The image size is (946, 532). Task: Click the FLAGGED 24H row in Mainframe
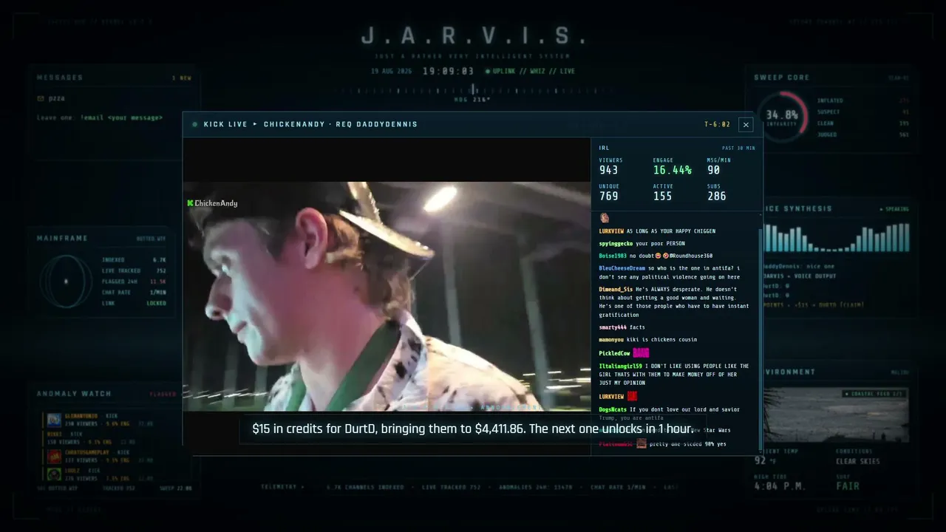tap(134, 282)
